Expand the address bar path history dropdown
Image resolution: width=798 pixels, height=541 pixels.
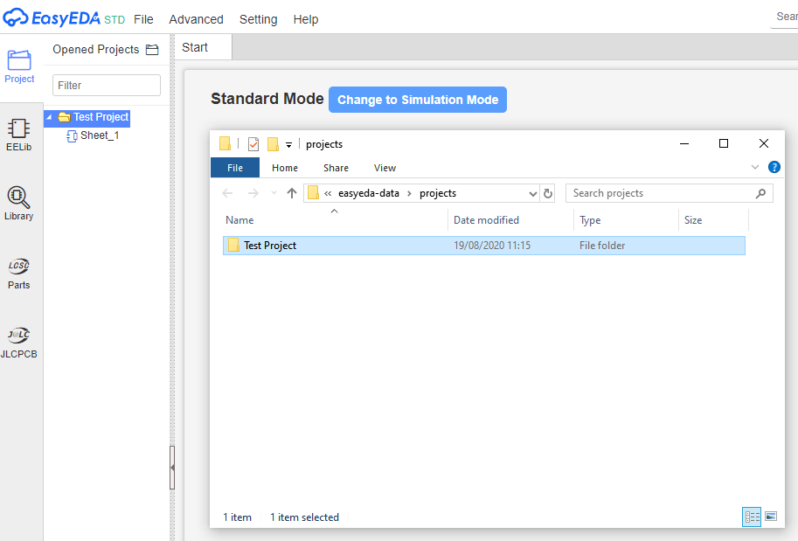point(532,193)
